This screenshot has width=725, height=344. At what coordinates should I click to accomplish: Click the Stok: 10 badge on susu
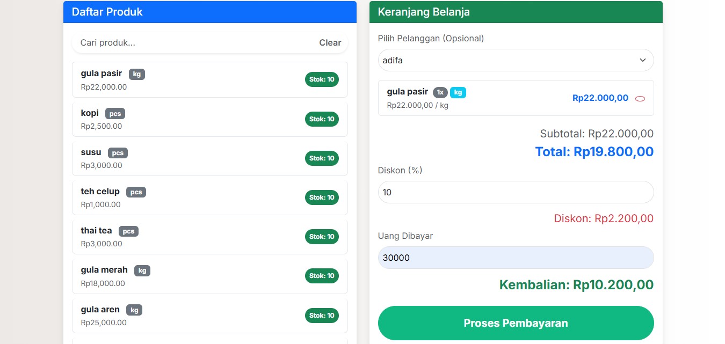pos(322,158)
